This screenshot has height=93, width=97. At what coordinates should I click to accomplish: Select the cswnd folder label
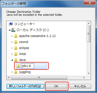[24, 42]
